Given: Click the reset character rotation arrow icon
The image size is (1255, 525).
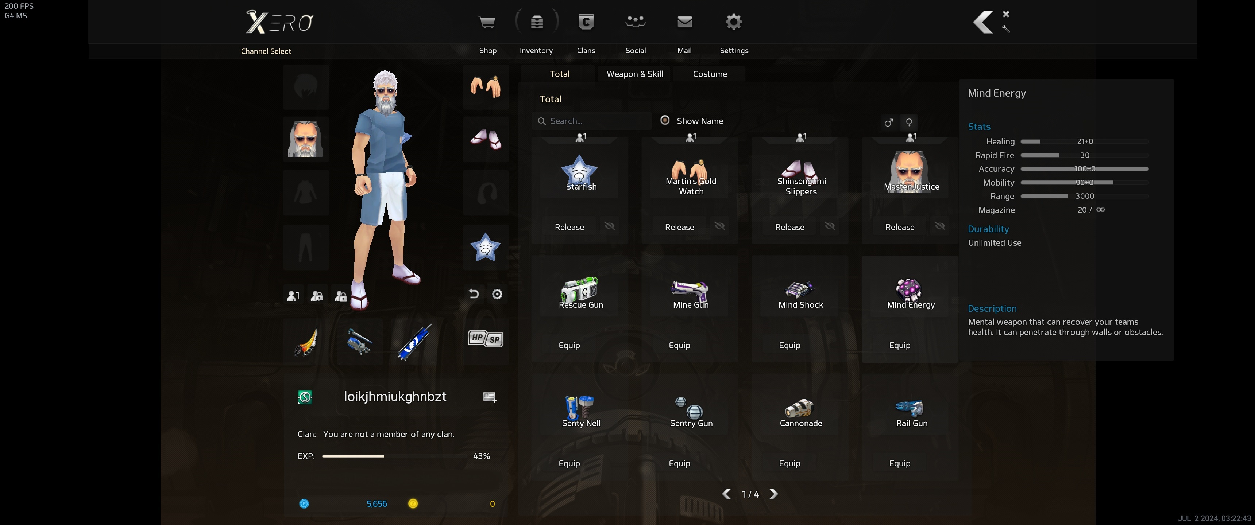Looking at the screenshot, I should pyautogui.click(x=474, y=293).
